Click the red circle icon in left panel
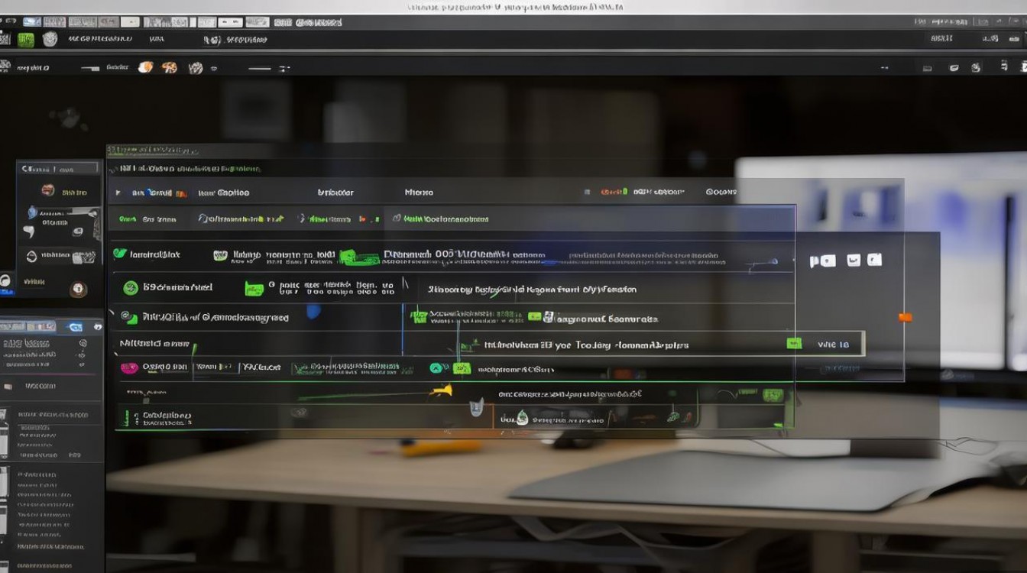 (x=47, y=189)
